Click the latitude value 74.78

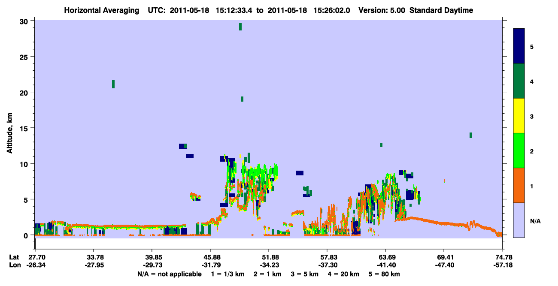coord(502,257)
